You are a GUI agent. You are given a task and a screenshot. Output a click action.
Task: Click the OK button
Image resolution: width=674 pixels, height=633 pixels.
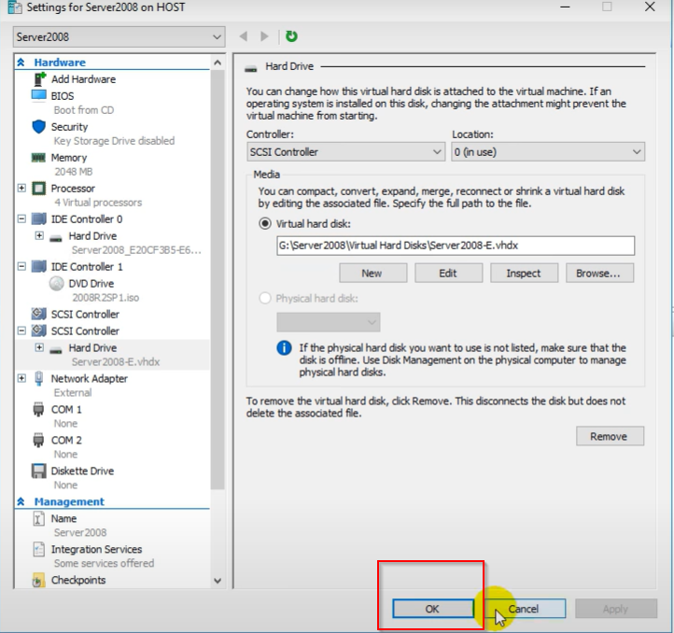pos(433,609)
